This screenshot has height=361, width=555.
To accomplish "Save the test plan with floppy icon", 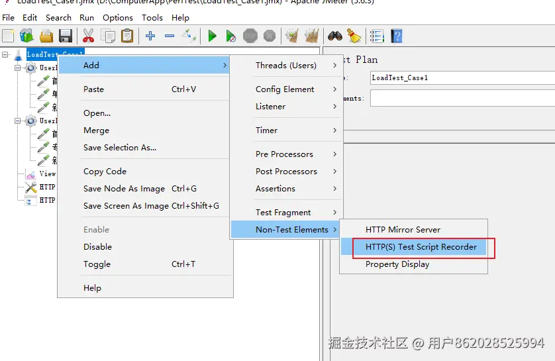I will click(x=66, y=36).
